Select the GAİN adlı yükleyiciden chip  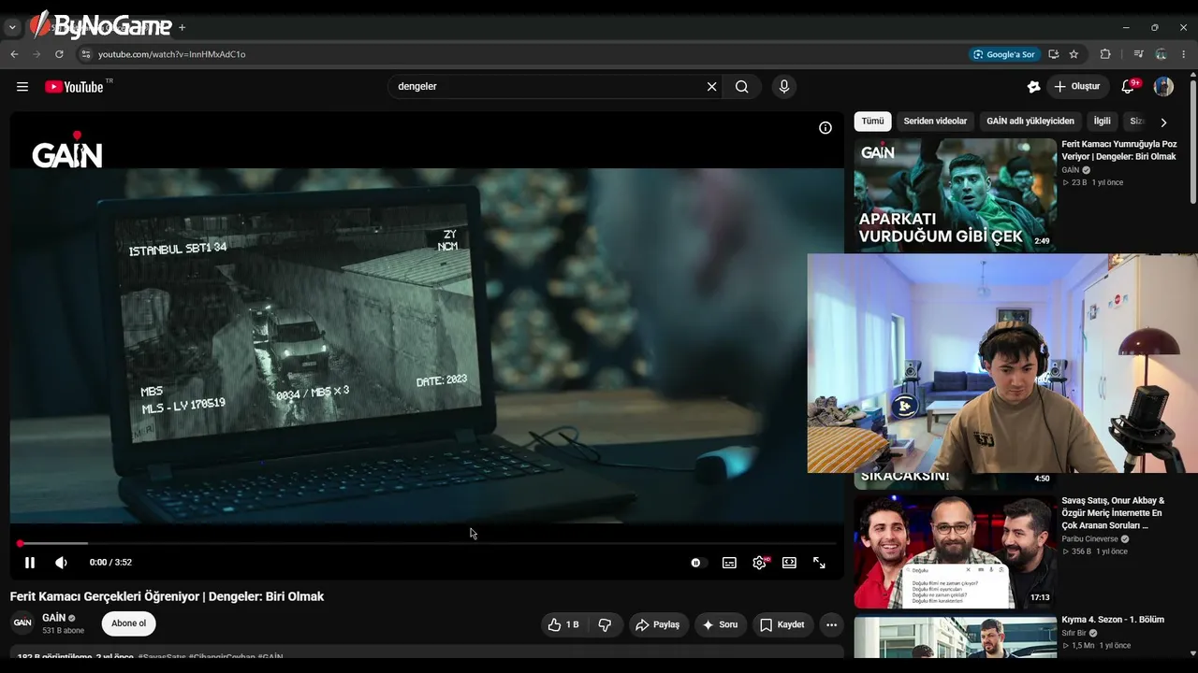(x=1030, y=122)
